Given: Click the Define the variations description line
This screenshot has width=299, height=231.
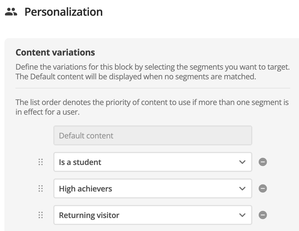Looking at the screenshot, I should (153, 67).
